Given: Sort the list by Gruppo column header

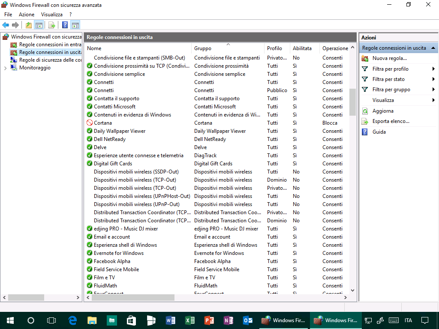Looking at the screenshot, I should tap(228, 48).
